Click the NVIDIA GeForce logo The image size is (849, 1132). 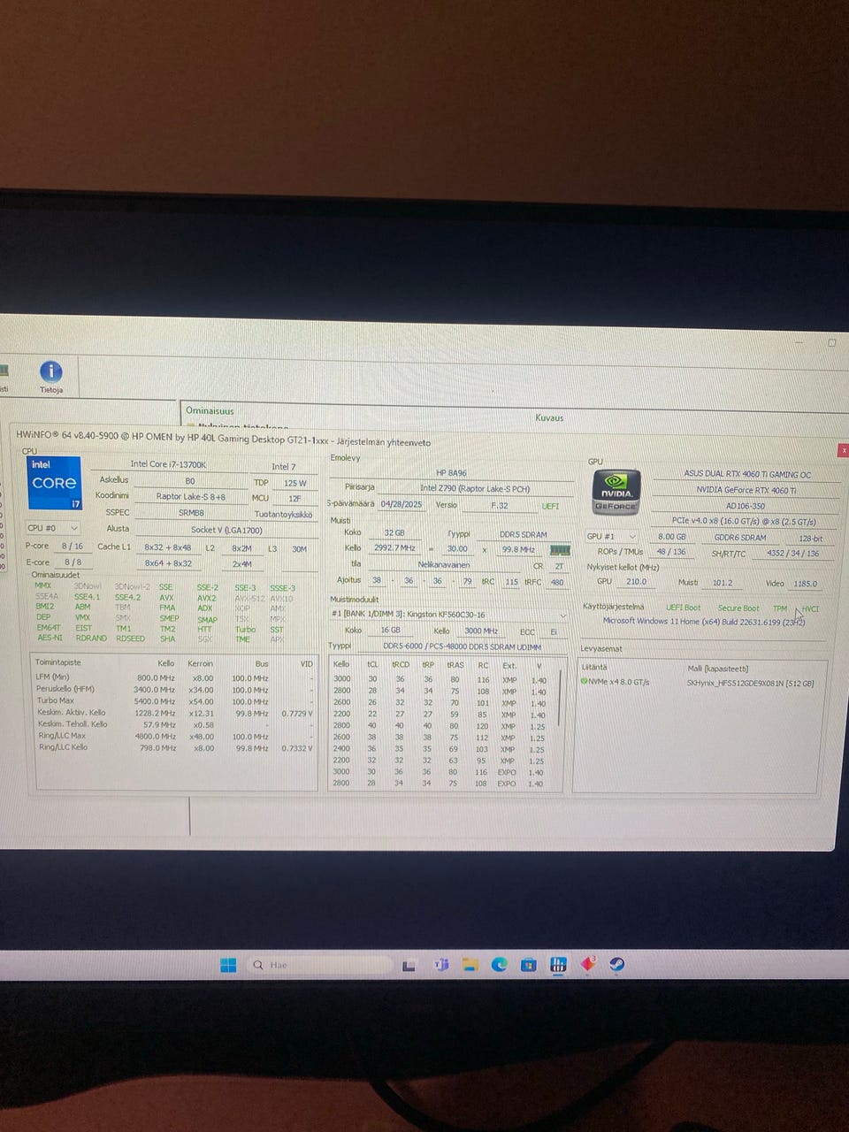[x=616, y=493]
